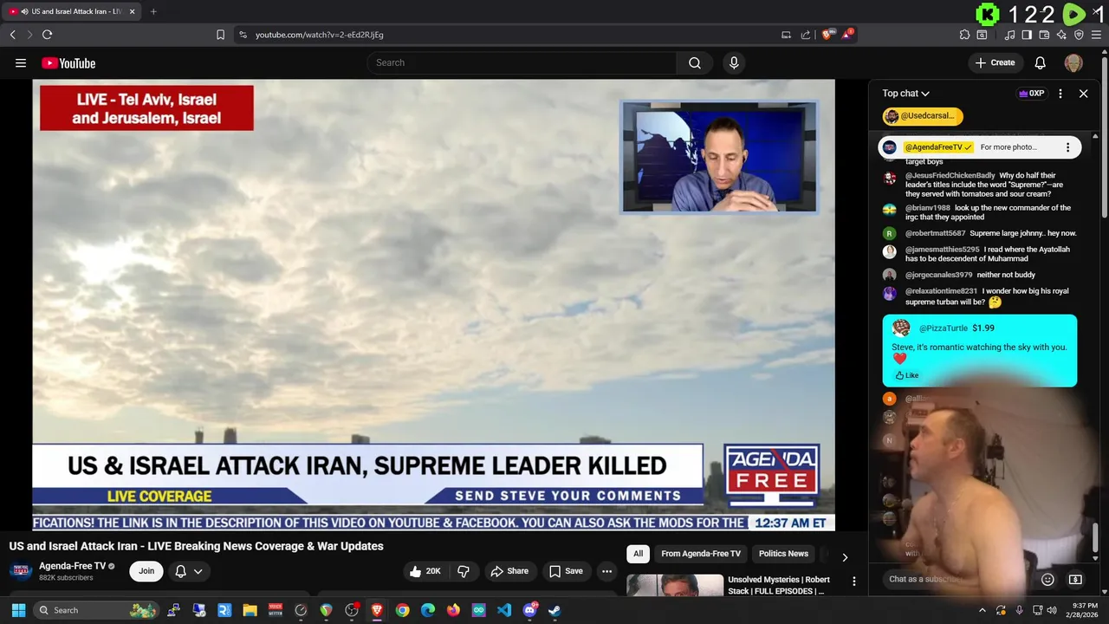Open Visual Studio Code from taskbar
Screen dimensions: 1109x624
[x=504, y=610]
